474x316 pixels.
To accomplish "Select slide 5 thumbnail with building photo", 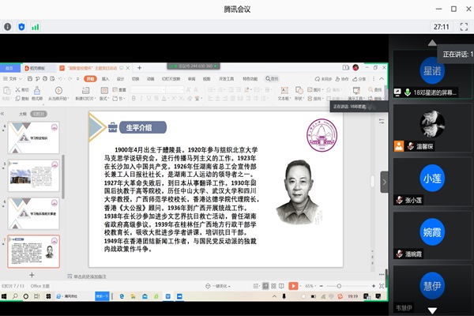I will [x=33, y=175].
